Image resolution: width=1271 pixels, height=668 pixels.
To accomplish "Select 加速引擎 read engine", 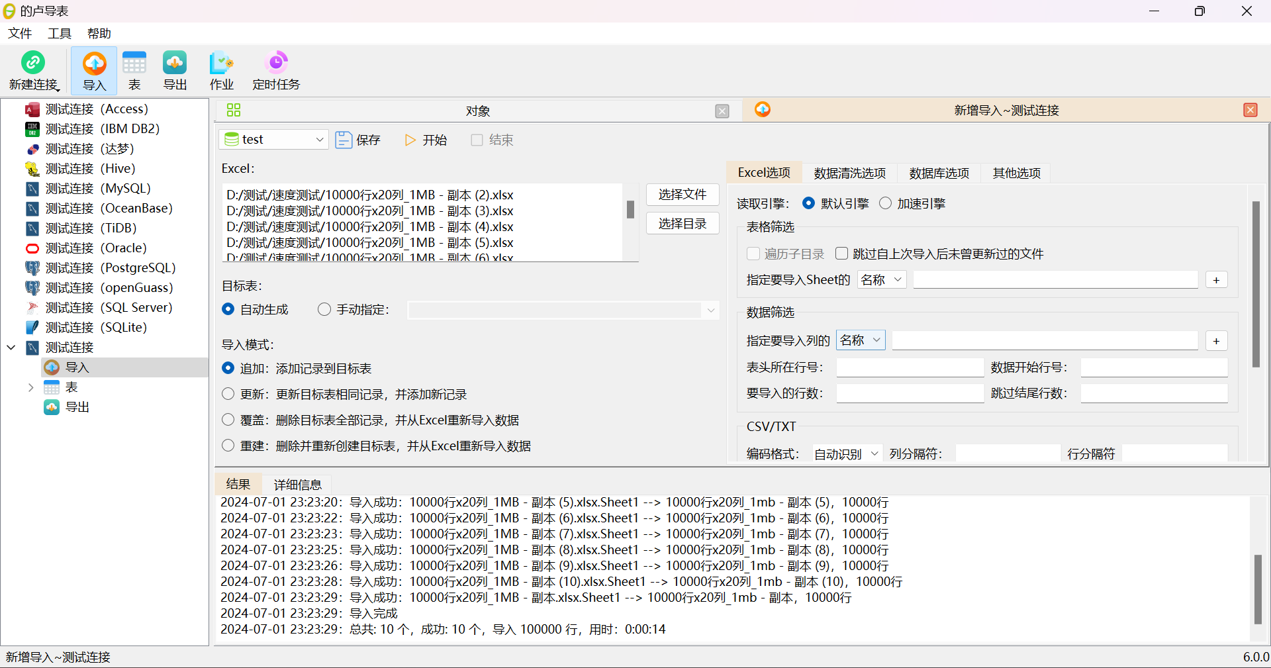I will point(885,203).
